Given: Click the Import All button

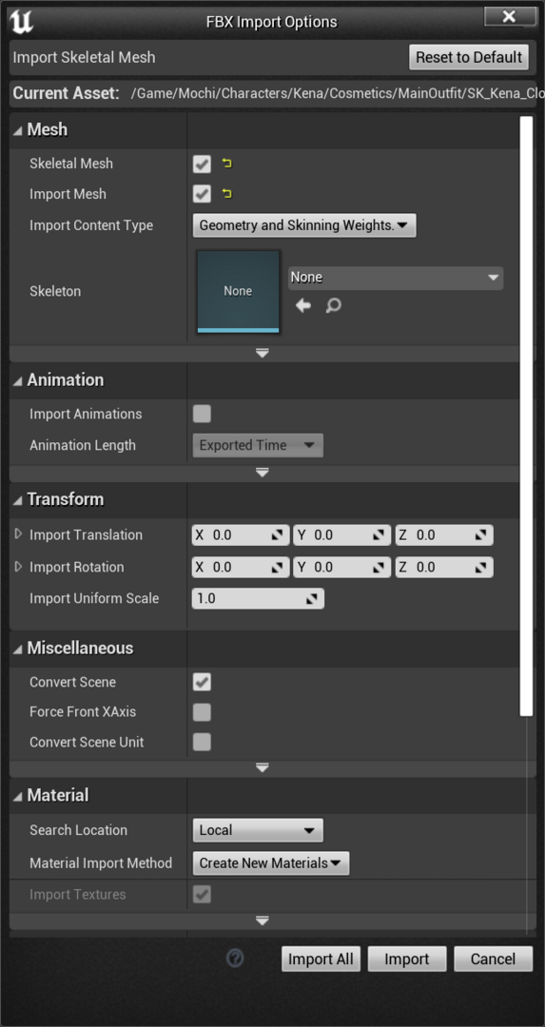Looking at the screenshot, I should 321,959.
